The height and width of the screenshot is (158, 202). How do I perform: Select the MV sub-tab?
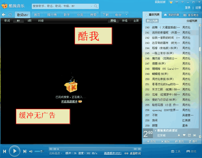click(x=18, y=21)
